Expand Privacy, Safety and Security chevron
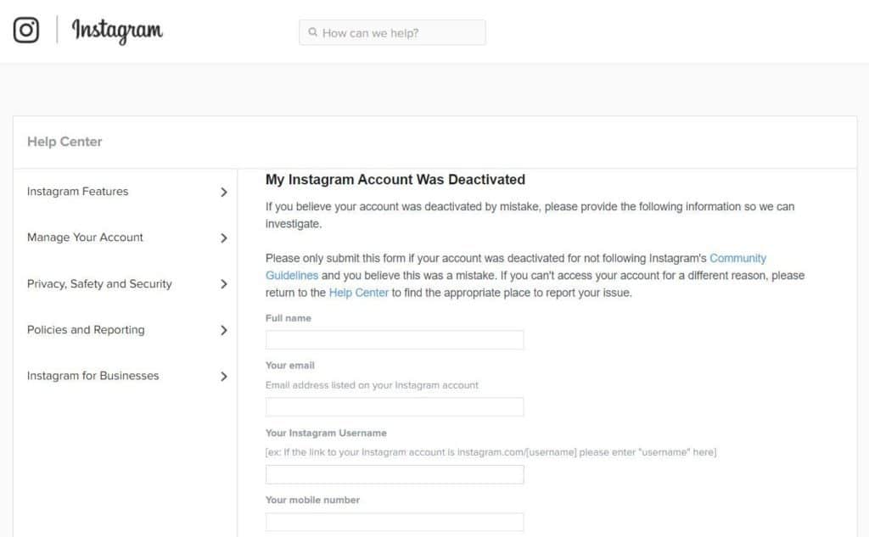 pyautogui.click(x=224, y=283)
